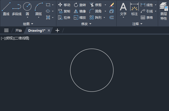Open 图层特性 layer properties
This screenshot has width=169, height=111.
pyautogui.click(x=164, y=11)
